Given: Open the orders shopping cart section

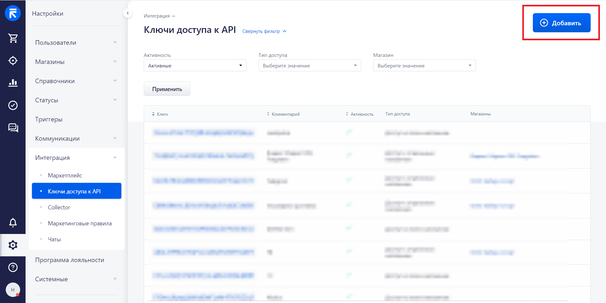Looking at the screenshot, I should coord(13,38).
